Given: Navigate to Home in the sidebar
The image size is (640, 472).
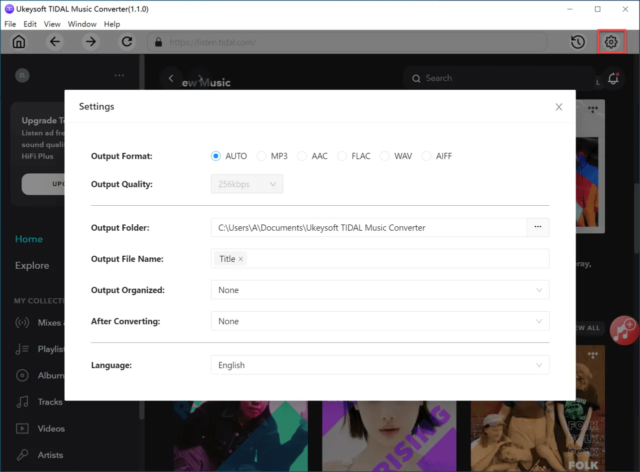Looking at the screenshot, I should [x=28, y=239].
